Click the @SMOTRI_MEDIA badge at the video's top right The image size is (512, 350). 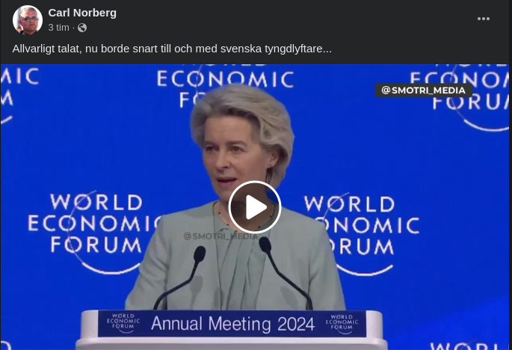(424, 90)
